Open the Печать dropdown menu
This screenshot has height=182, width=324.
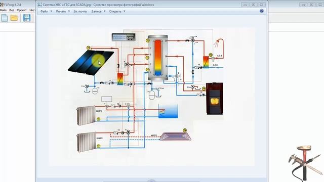click(63, 11)
